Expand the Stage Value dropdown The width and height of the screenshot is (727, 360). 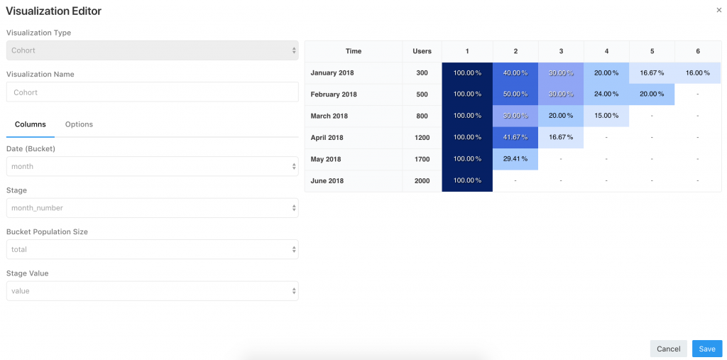[x=152, y=291]
